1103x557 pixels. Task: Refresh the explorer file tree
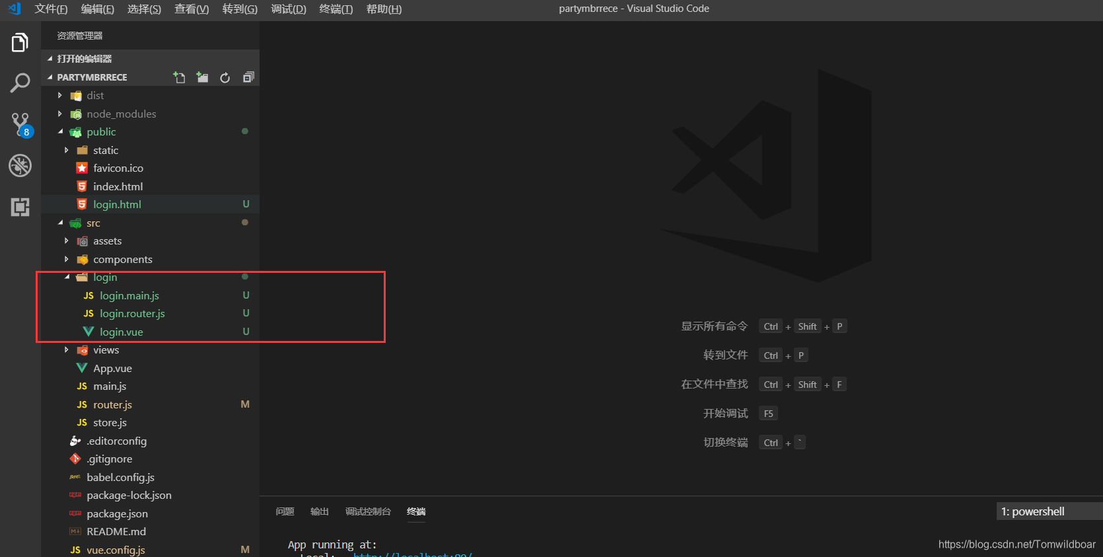(225, 77)
